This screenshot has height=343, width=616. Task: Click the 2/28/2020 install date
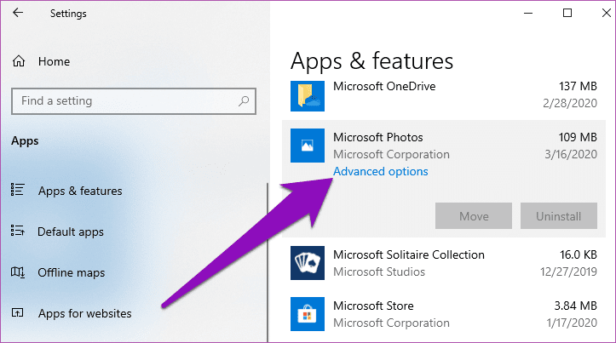(570, 103)
